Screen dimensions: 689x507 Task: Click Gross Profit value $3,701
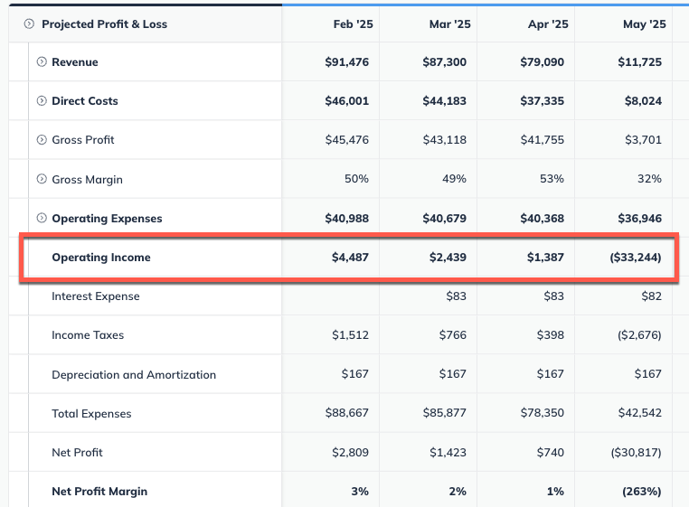[x=643, y=140]
